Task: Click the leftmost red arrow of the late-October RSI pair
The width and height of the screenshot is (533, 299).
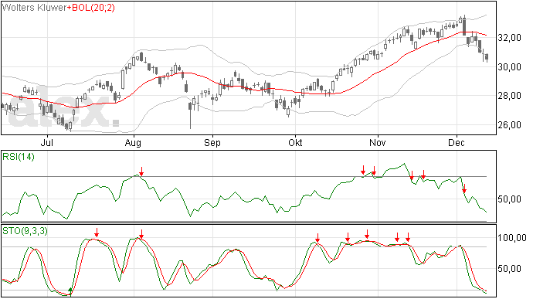Action: point(363,170)
